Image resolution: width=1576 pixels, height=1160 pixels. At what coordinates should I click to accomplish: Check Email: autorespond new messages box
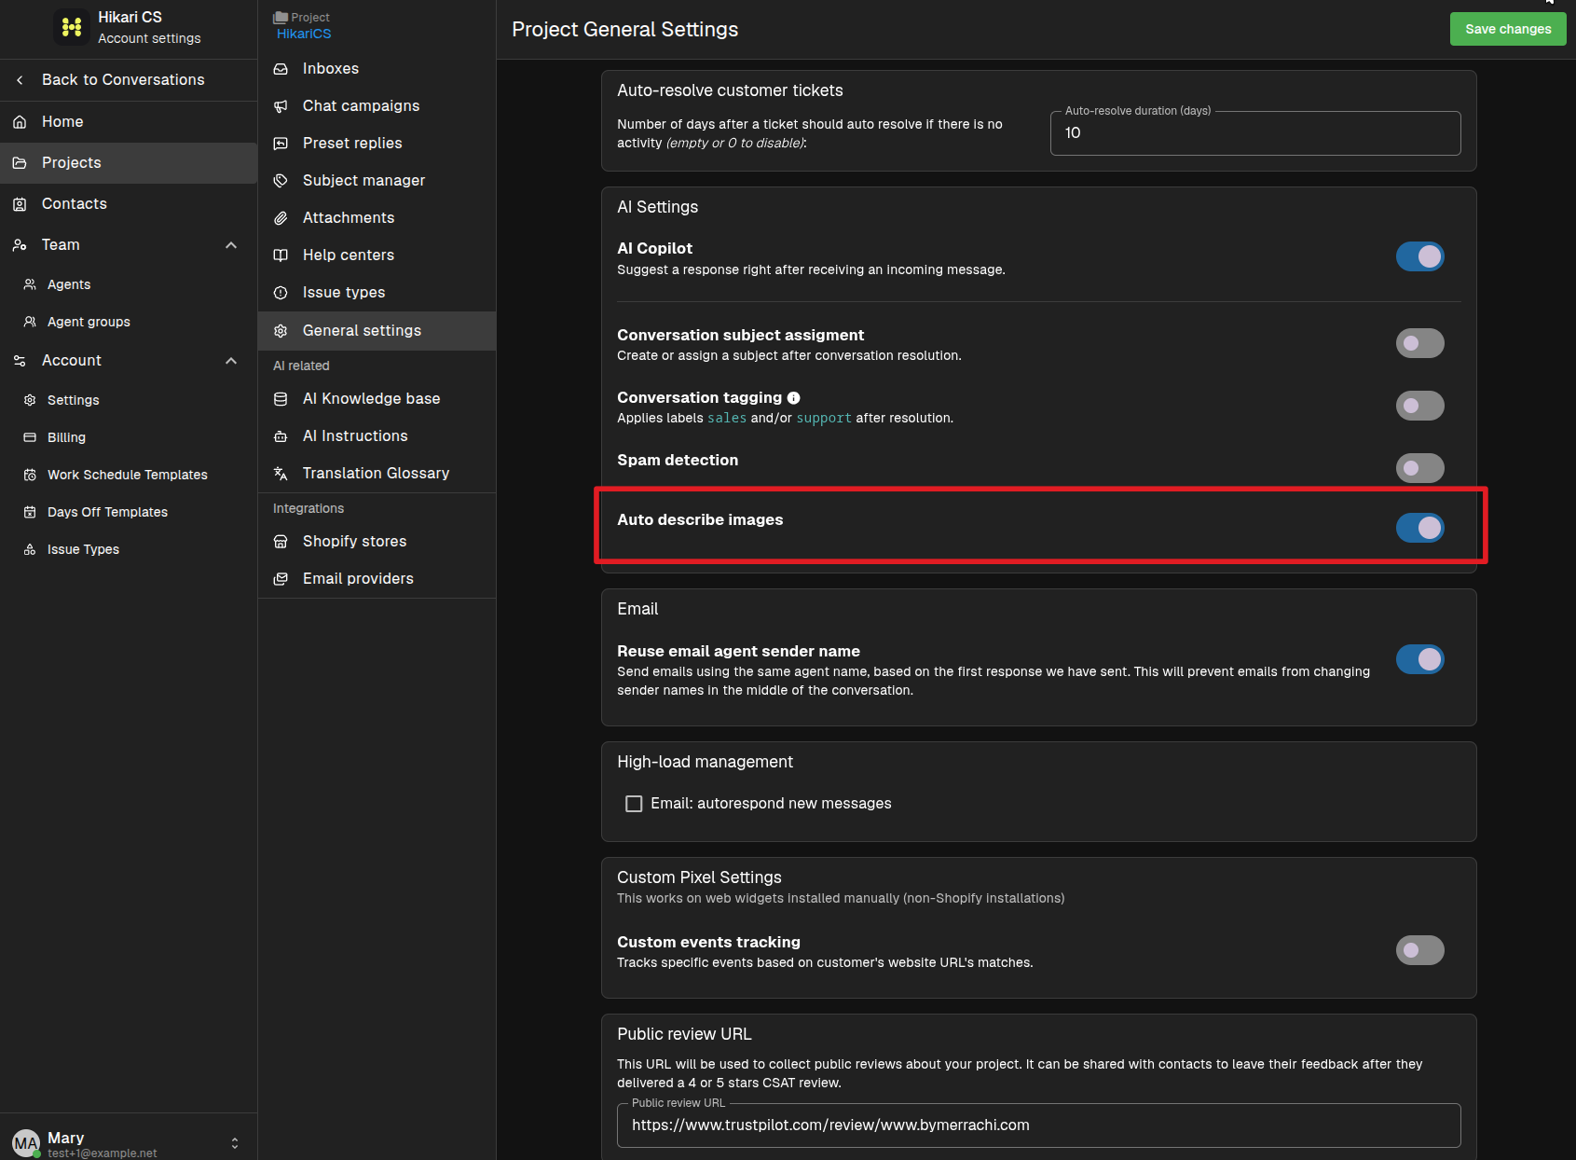(634, 804)
